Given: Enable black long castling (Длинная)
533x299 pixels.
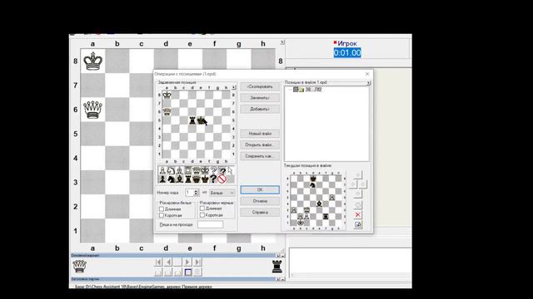Looking at the screenshot, I should coord(202,208).
